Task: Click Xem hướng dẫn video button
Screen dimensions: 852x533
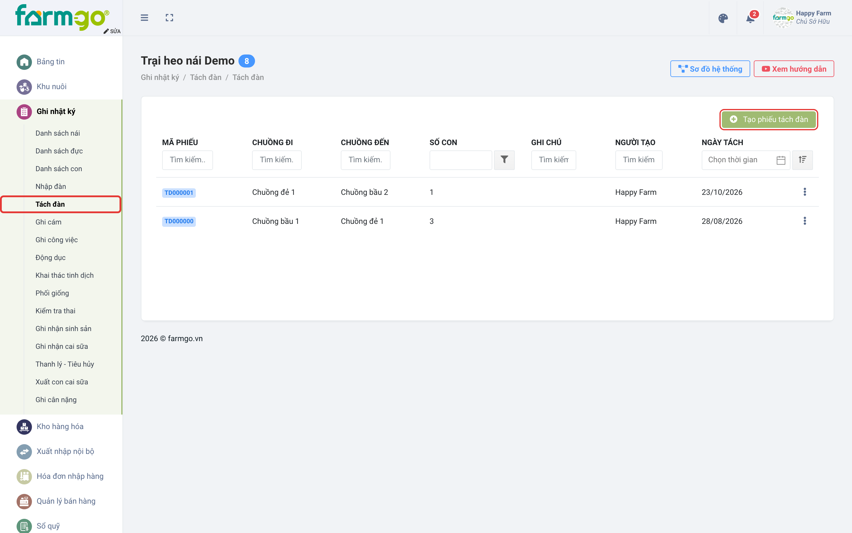Action: click(x=793, y=69)
